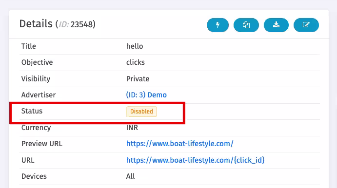
Task: Click the Devices value 'All'
Action: (x=130, y=176)
